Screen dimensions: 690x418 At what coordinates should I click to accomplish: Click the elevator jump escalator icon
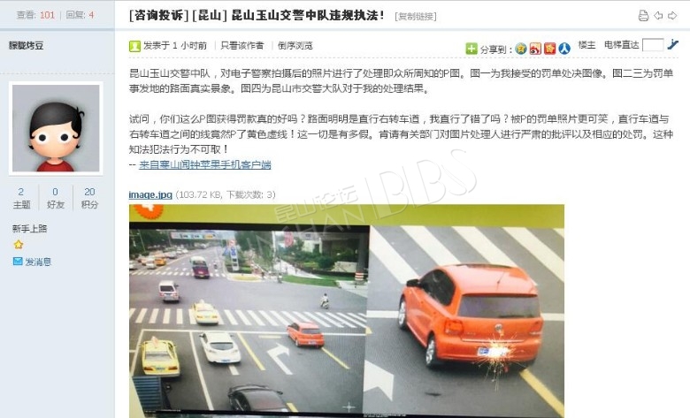[672, 44]
